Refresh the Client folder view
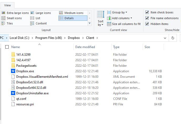 (173, 38)
